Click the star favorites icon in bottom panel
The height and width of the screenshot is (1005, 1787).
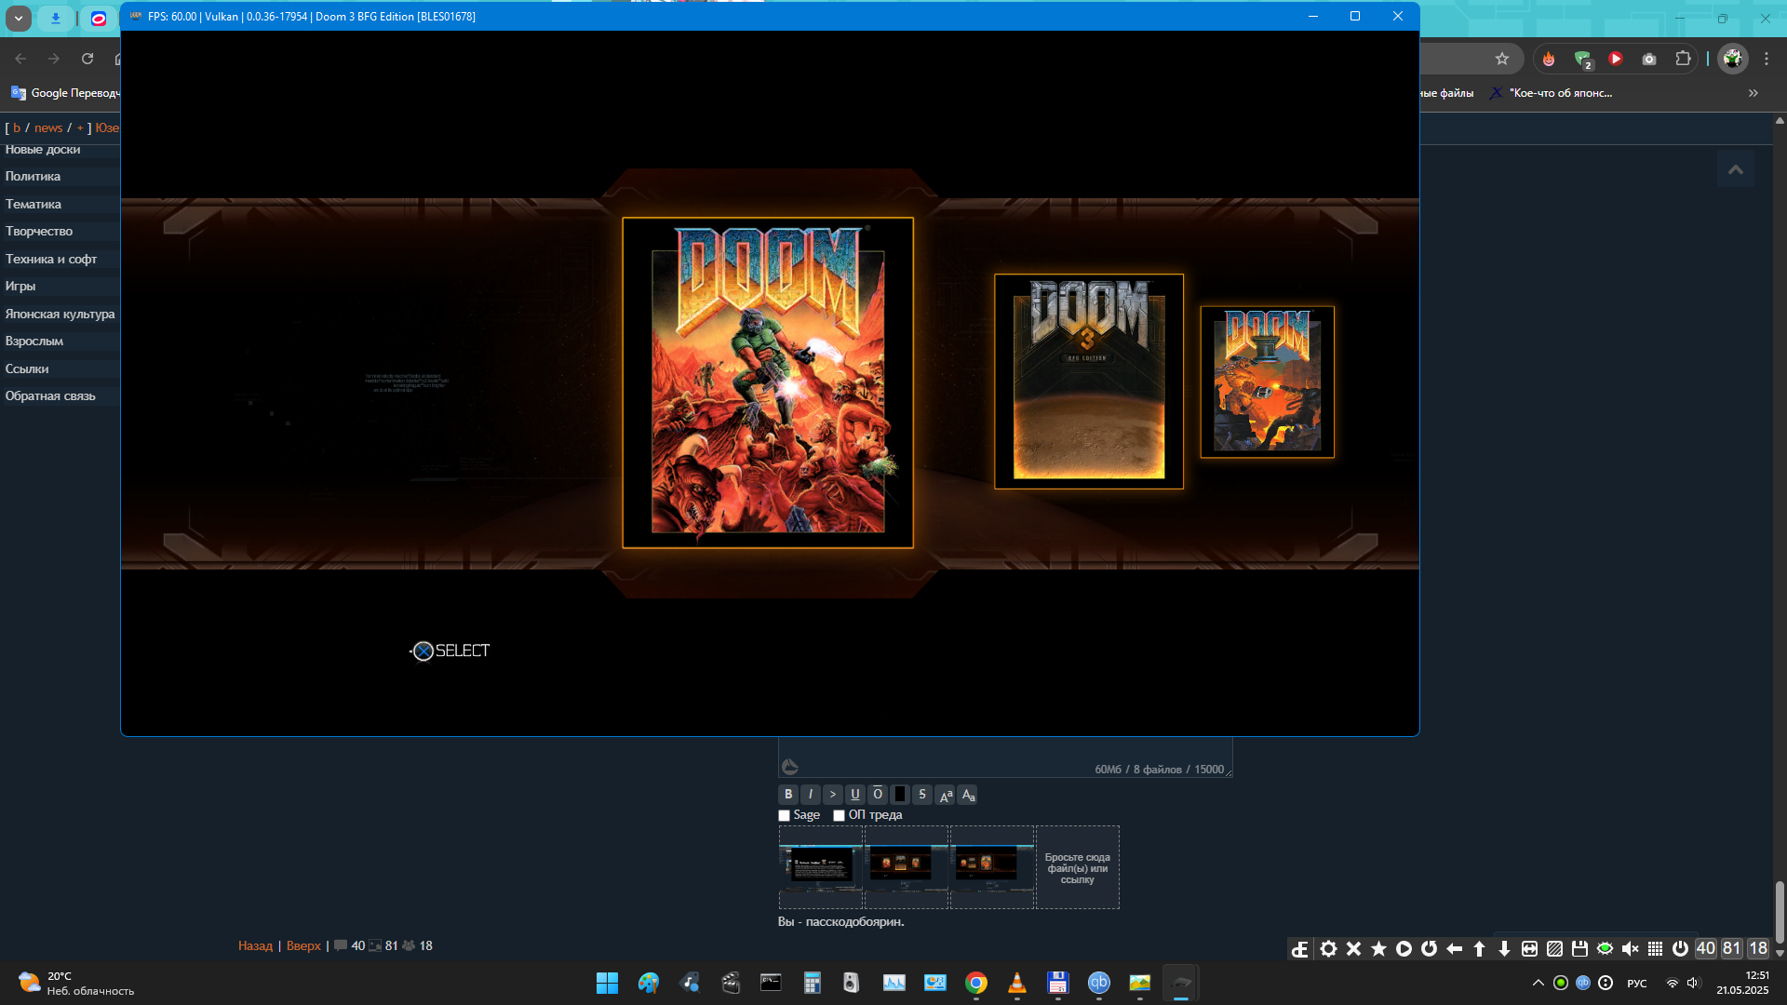pos(1378,948)
